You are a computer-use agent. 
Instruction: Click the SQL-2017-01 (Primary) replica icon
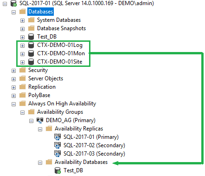(x=58, y=137)
